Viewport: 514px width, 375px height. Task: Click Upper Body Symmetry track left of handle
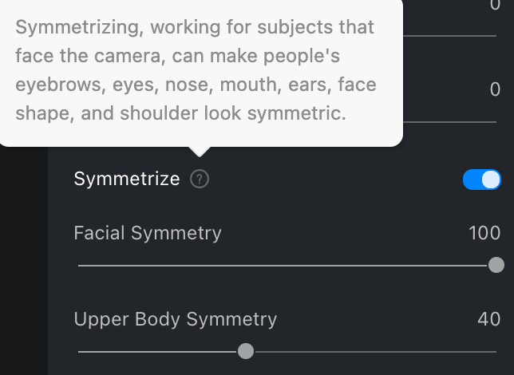click(x=160, y=351)
